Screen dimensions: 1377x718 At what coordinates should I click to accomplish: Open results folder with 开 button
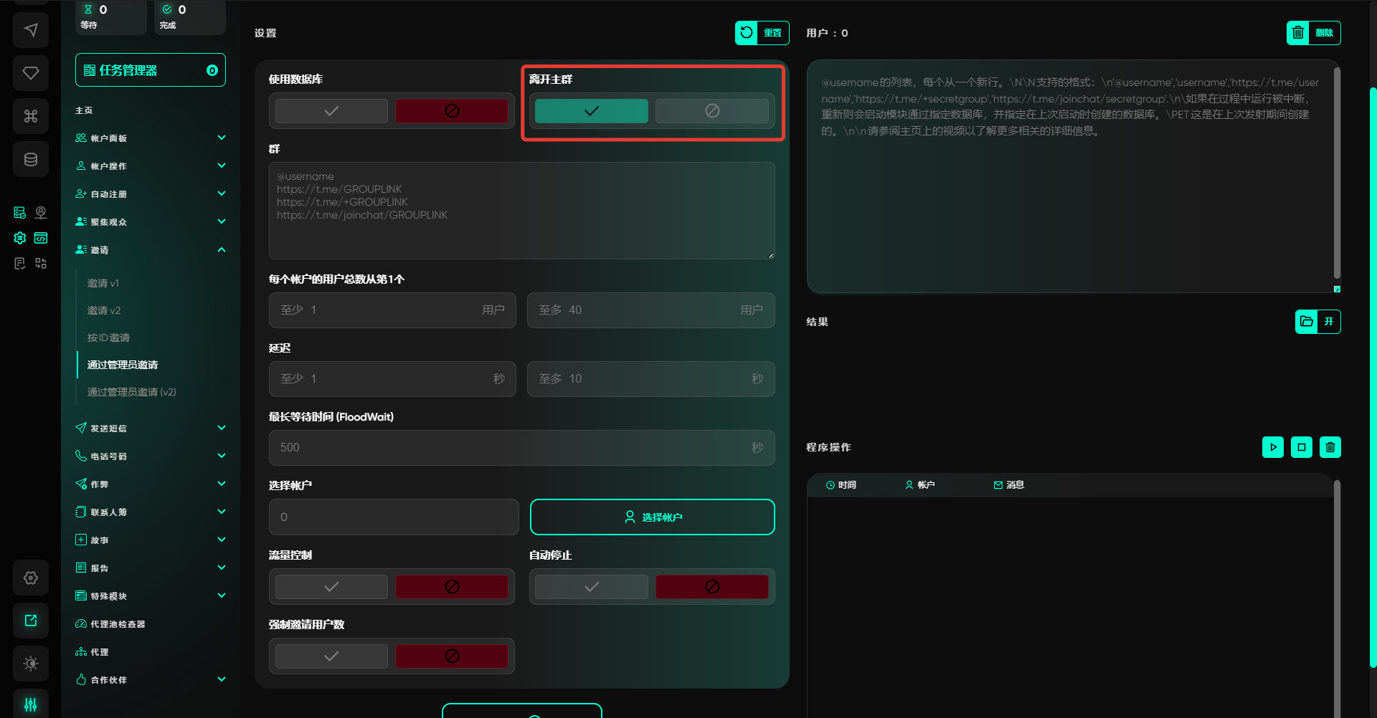pos(1317,322)
